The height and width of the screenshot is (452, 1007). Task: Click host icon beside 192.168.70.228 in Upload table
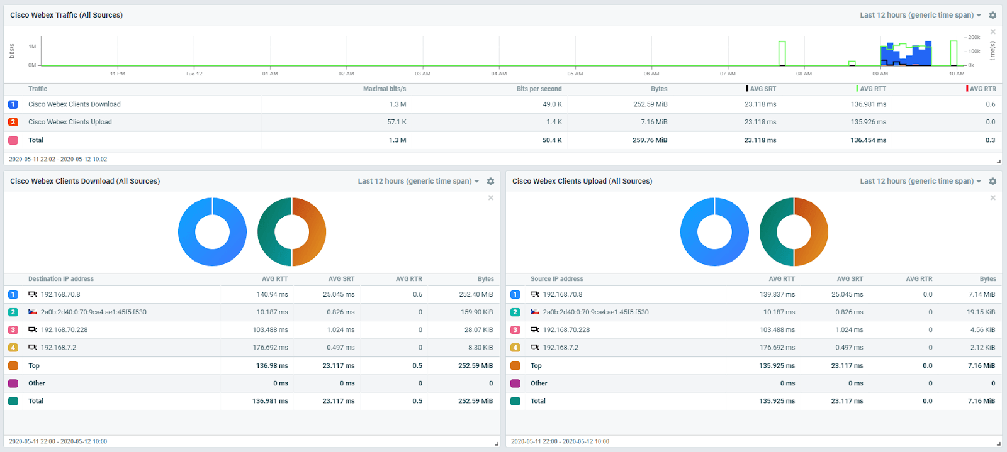534,329
